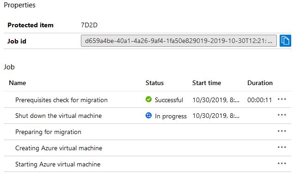The height and width of the screenshot is (184, 294).
Task: Copy the Job id to clipboard
Action: [285, 41]
